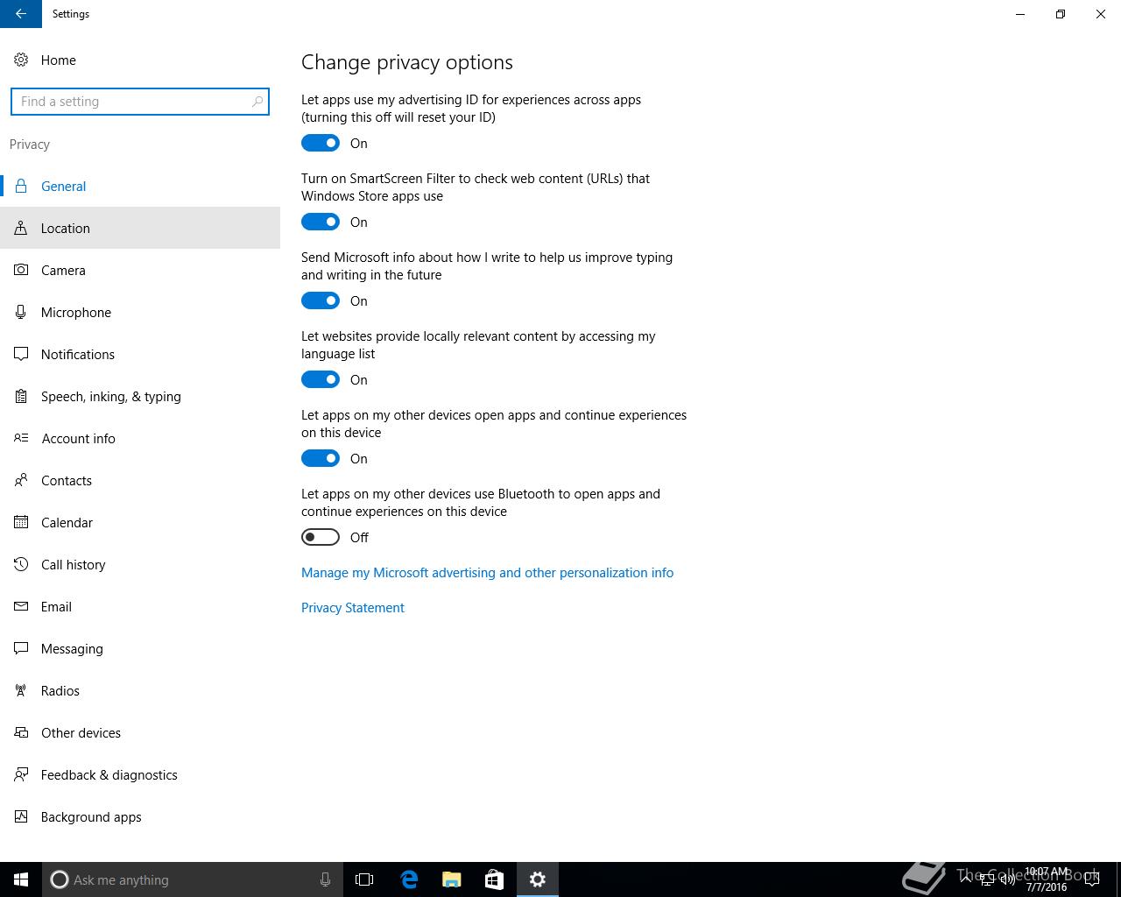
Task: Click the Cortana microphone icon
Action: pos(325,879)
